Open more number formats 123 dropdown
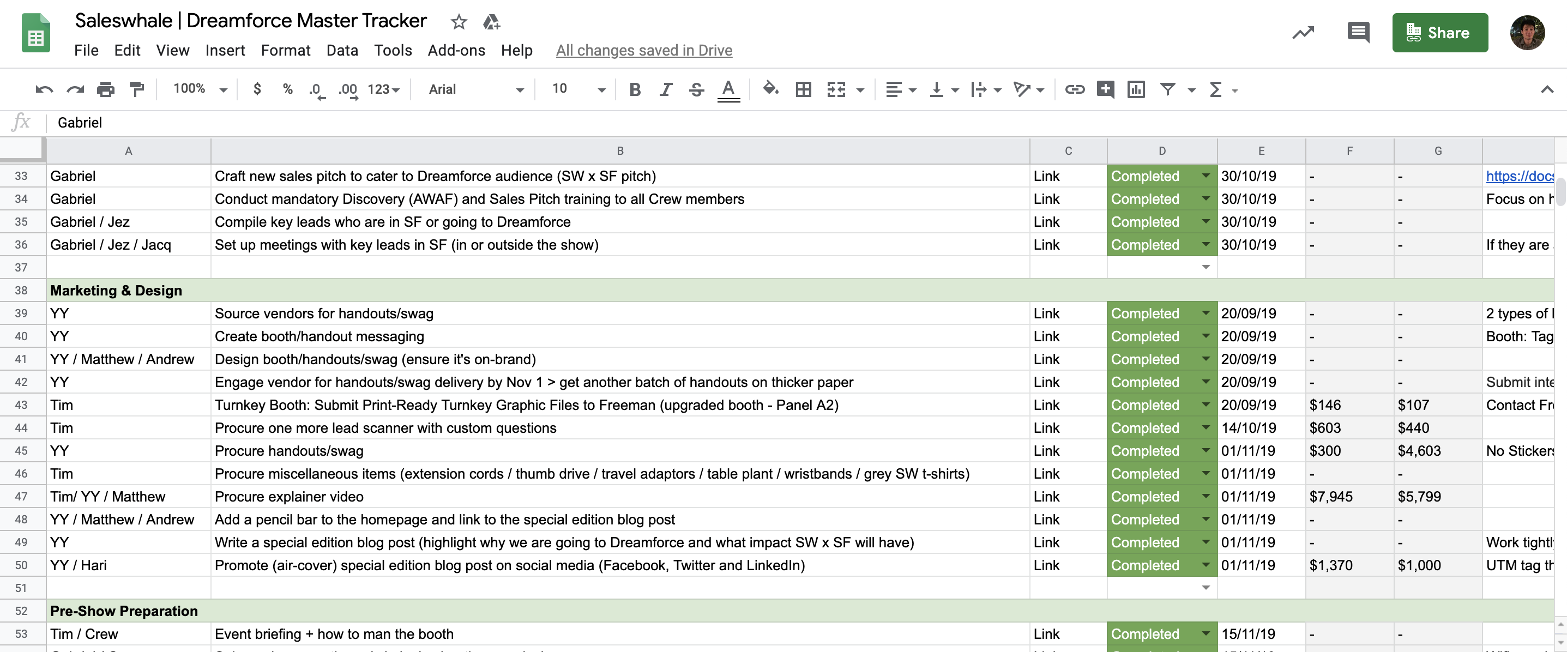 [x=384, y=89]
